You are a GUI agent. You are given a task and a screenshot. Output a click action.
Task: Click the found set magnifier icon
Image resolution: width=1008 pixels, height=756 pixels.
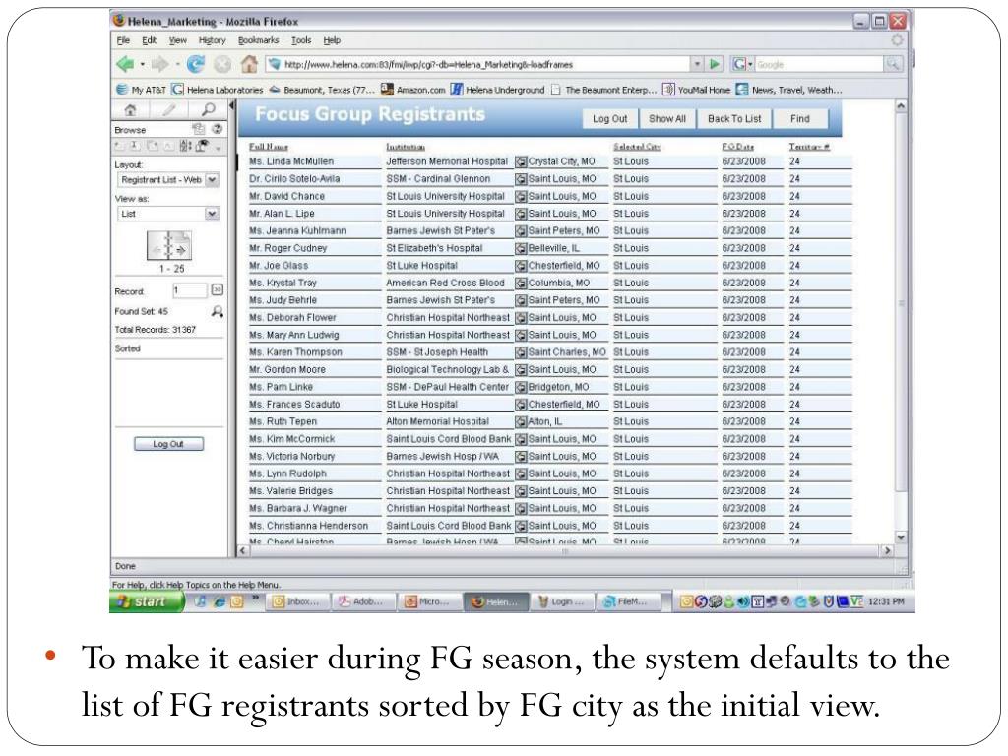[218, 311]
